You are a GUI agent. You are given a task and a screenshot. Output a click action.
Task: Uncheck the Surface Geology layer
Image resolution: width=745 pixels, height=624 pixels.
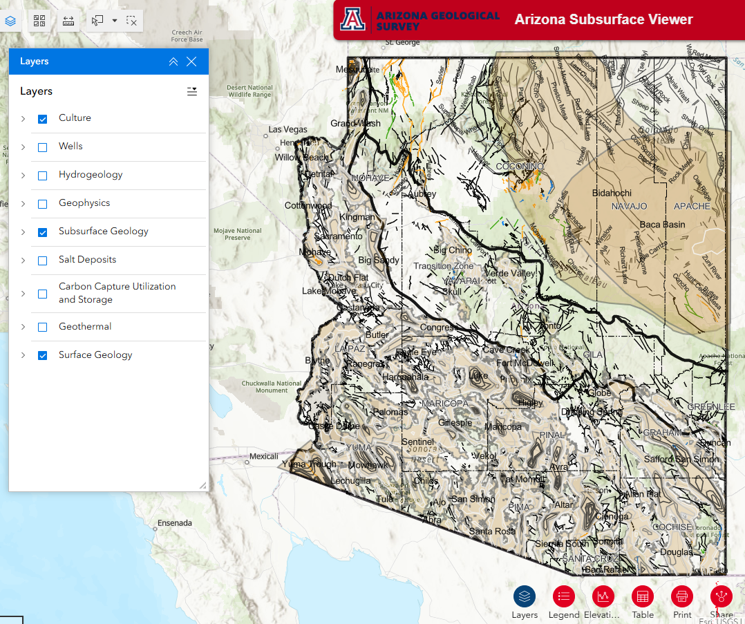click(42, 355)
